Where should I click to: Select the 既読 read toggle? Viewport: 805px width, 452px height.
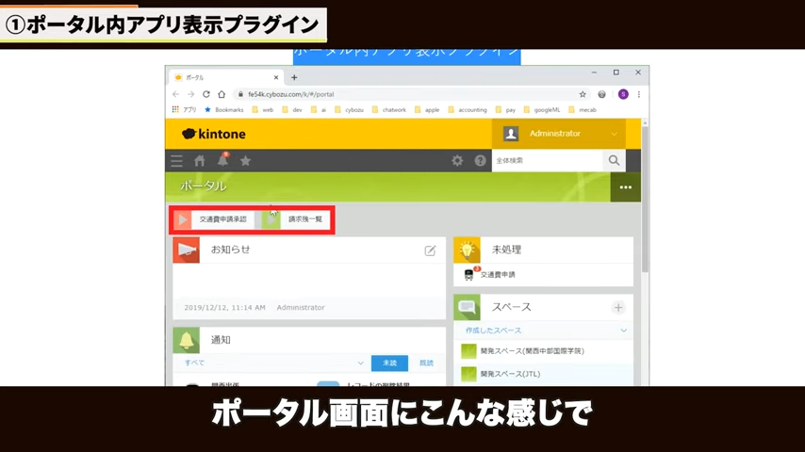click(426, 363)
